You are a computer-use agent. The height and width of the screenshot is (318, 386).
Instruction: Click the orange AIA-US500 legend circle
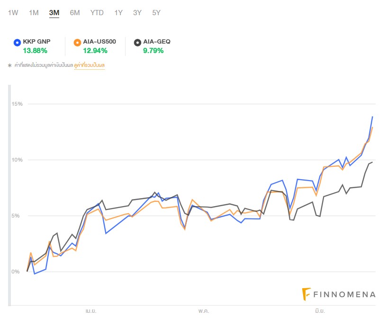[x=77, y=42]
